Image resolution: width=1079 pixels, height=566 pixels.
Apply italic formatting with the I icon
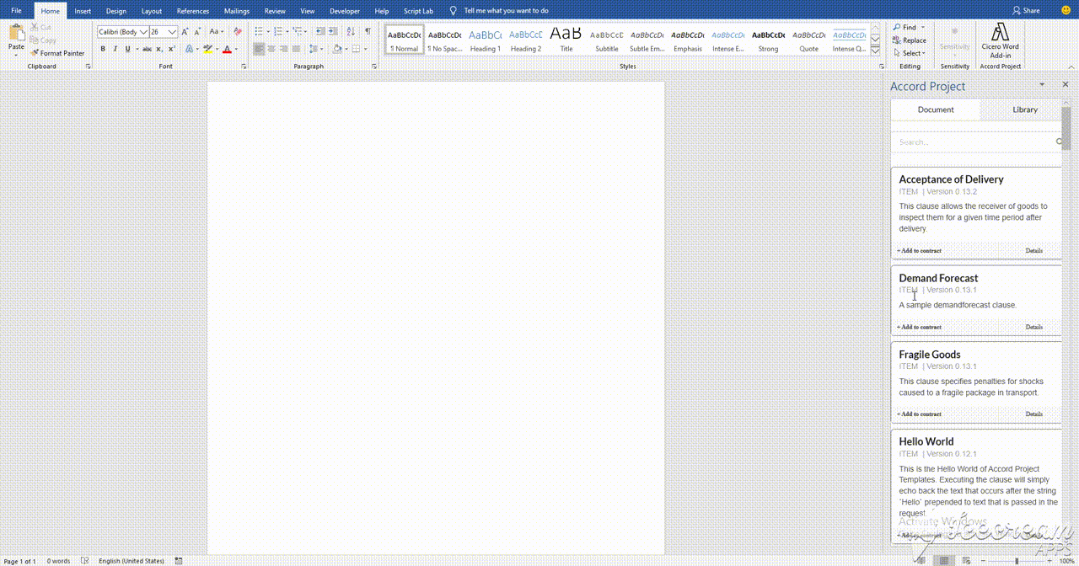pyautogui.click(x=115, y=49)
